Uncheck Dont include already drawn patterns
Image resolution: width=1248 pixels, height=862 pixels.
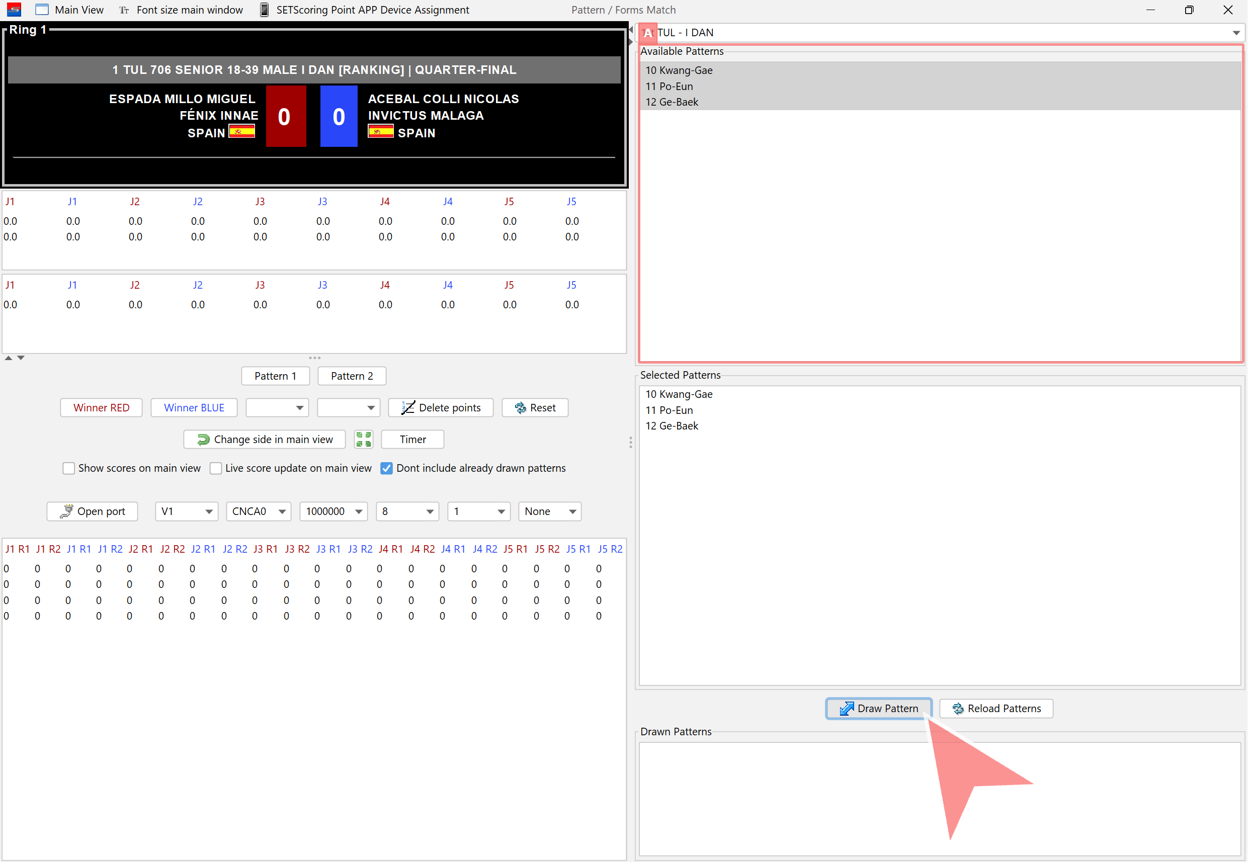[386, 468]
